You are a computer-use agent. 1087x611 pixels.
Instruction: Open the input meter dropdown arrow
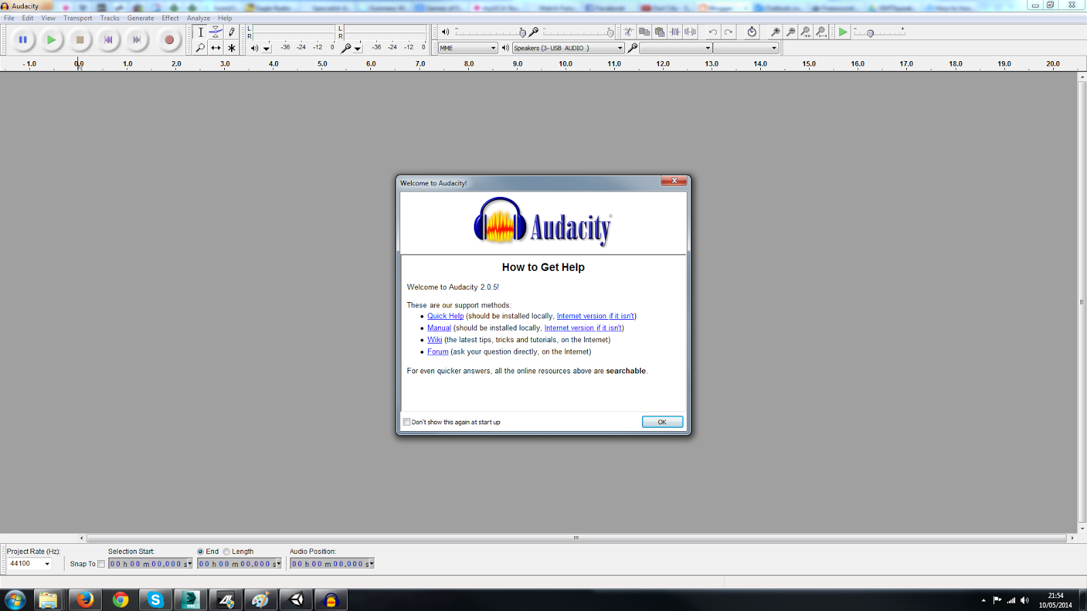pos(358,49)
